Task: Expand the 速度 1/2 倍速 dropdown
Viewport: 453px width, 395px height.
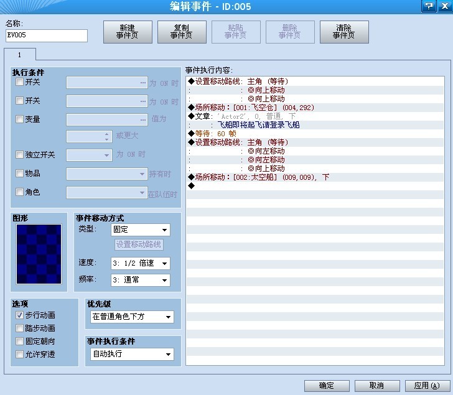Action: [x=141, y=263]
